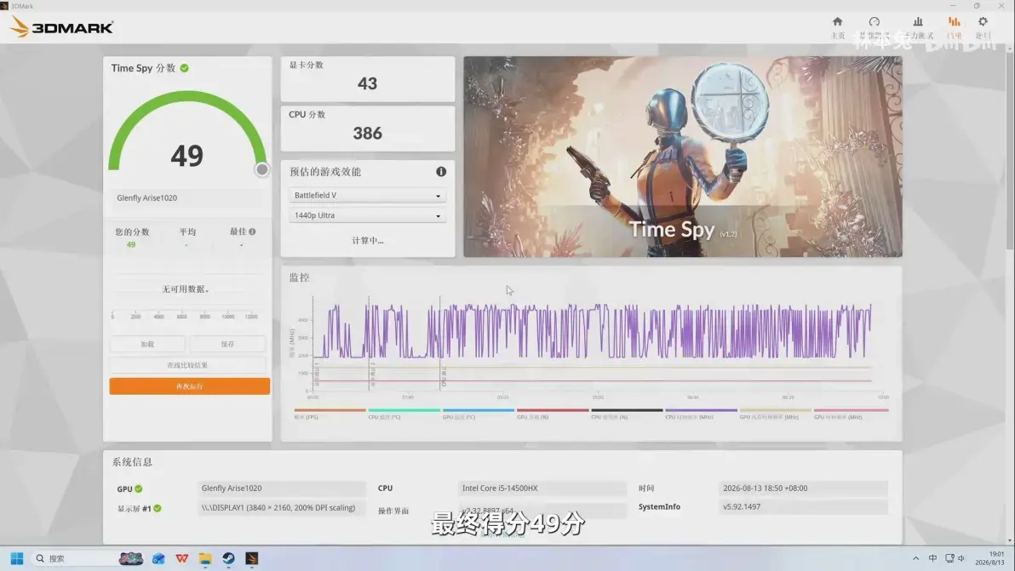Screen dimensions: 1015x571
Task: Open WPS Office from the taskbar
Action: click(182, 558)
